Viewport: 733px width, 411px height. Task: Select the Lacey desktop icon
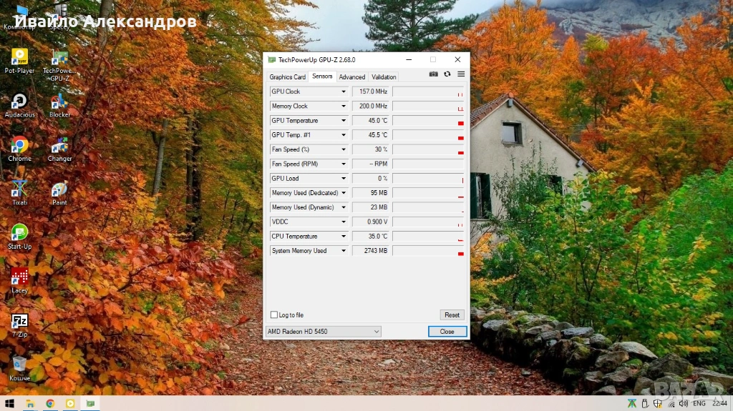[19, 277]
